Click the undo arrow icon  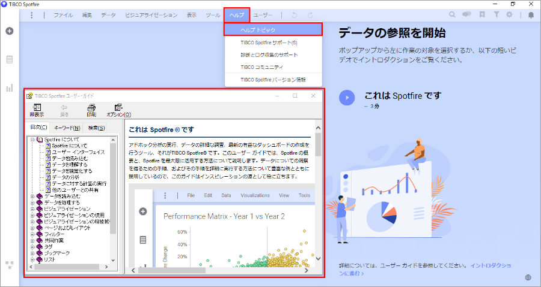pyautogui.click(x=294, y=15)
